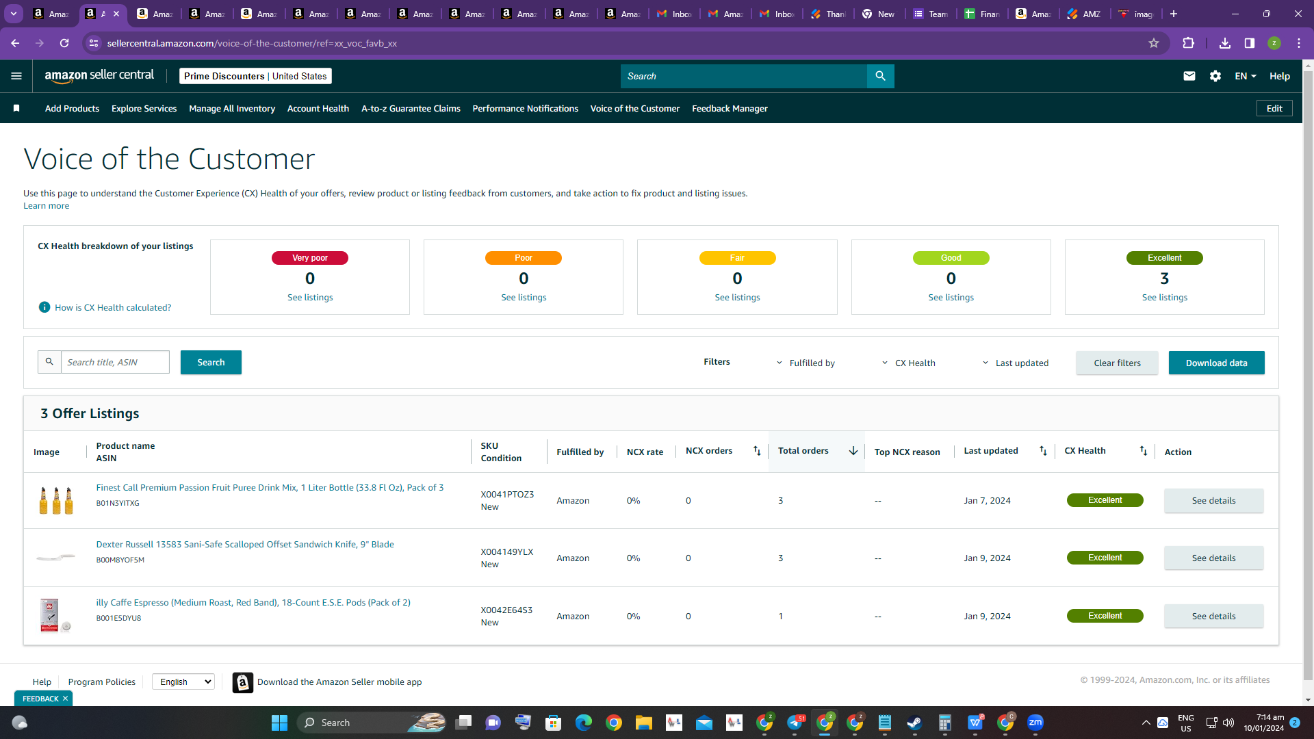Open Microsoft Edge from the taskbar

[584, 723]
